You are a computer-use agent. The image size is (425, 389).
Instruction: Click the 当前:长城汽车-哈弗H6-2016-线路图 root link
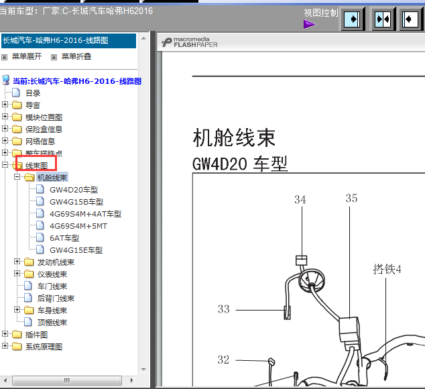tap(77, 81)
